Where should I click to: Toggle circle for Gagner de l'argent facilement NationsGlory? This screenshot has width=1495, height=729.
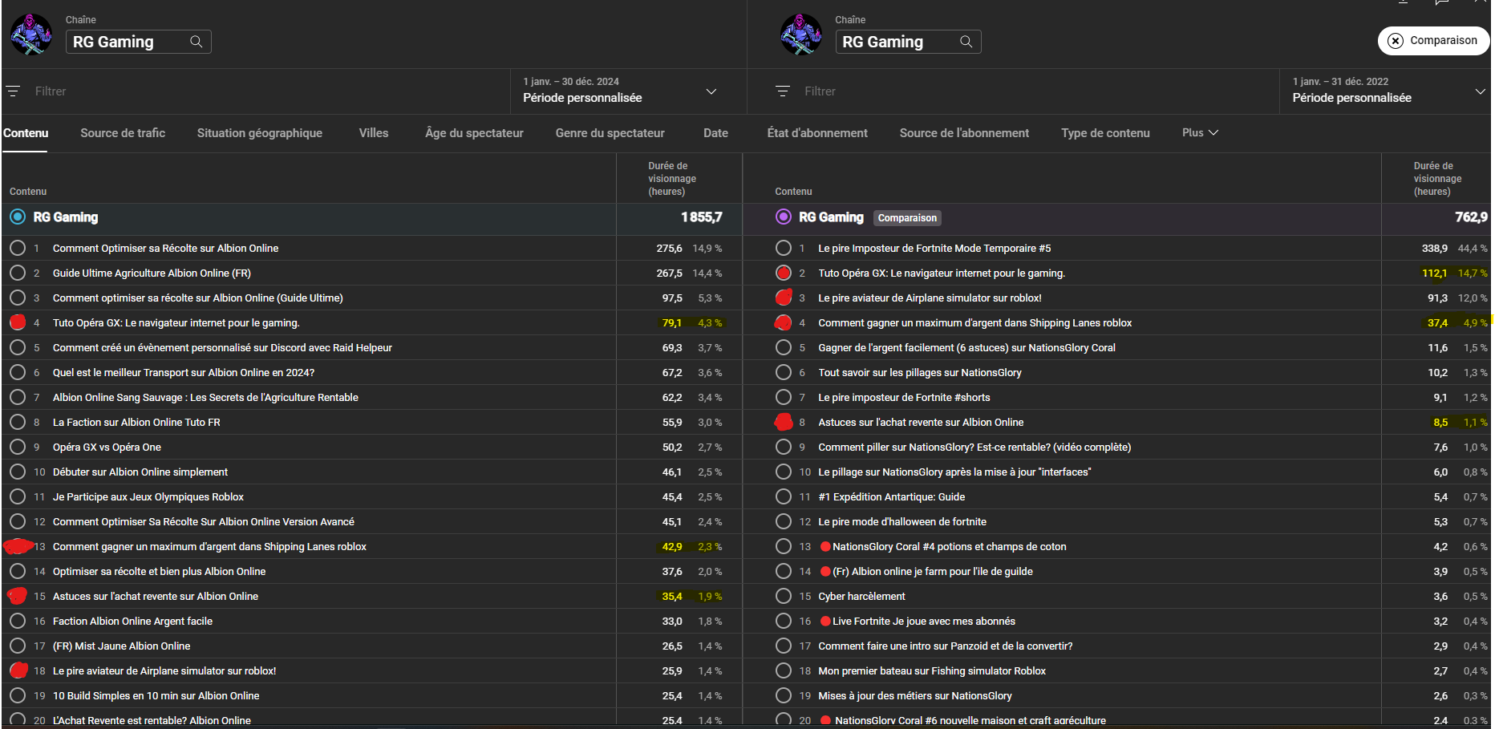click(784, 348)
